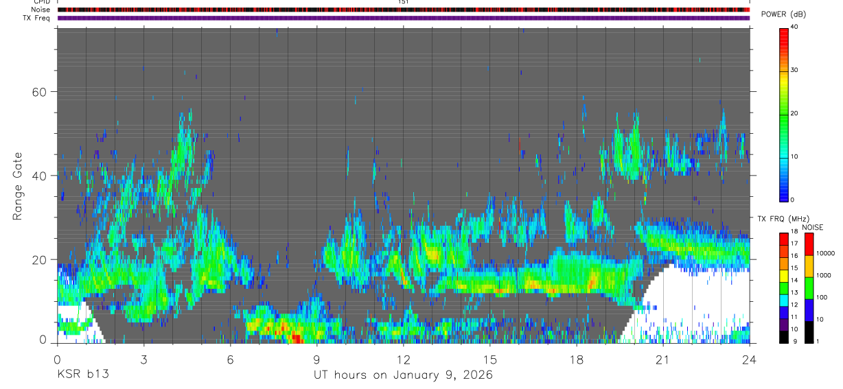Viewport: 843px width, 389px height.
Task: Click the power colorbar gradient strip
Action: tap(784, 114)
